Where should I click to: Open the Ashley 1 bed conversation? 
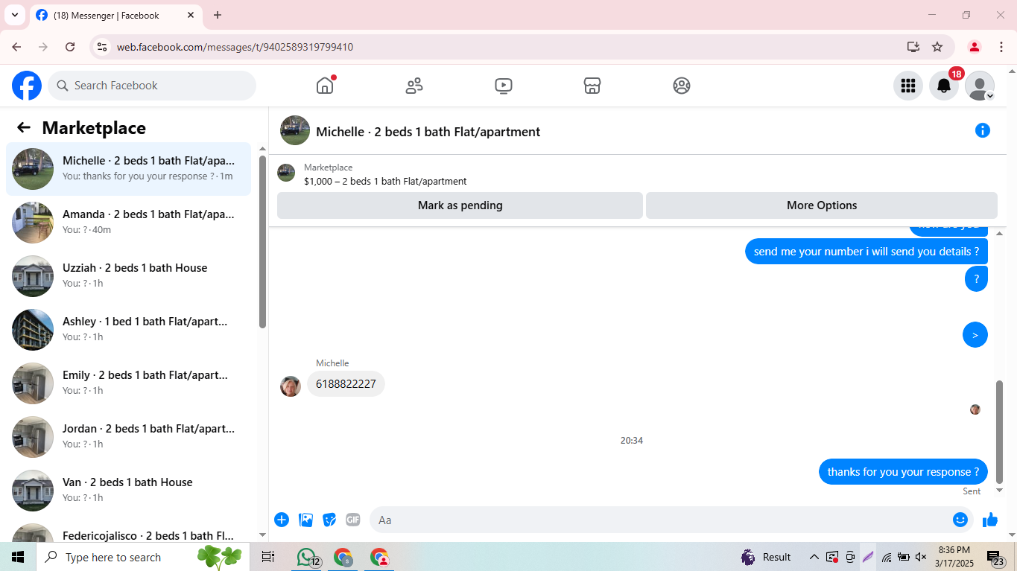point(128,330)
